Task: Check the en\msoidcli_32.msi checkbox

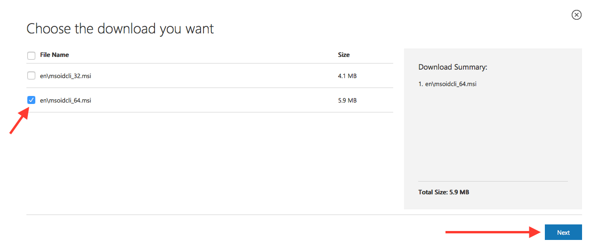Action: click(x=31, y=75)
